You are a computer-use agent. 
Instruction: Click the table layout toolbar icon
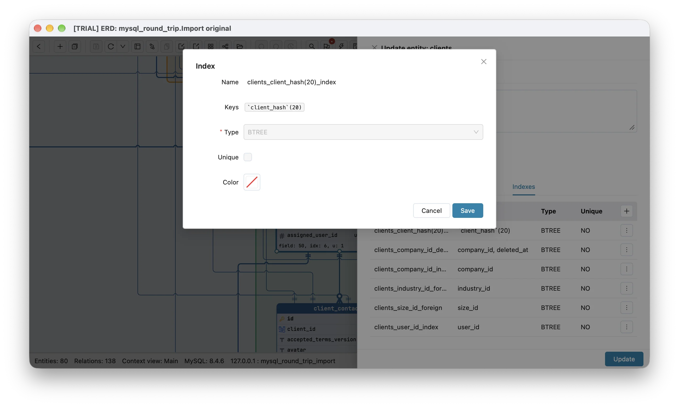pyautogui.click(x=137, y=46)
